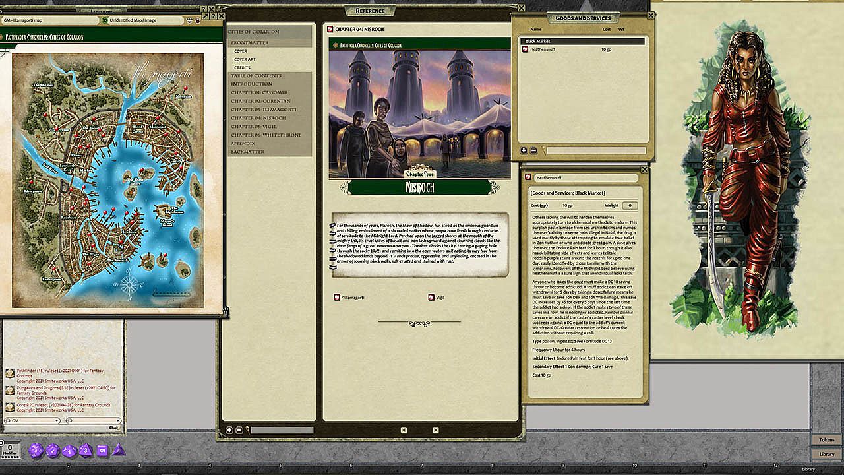Click the Chat entry input field

pyautogui.click(x=54, y=427)
